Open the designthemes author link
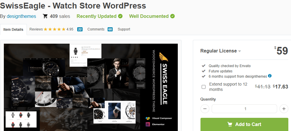Image resolution: width=291 pixels, height=131 pixels. [21, 16]
